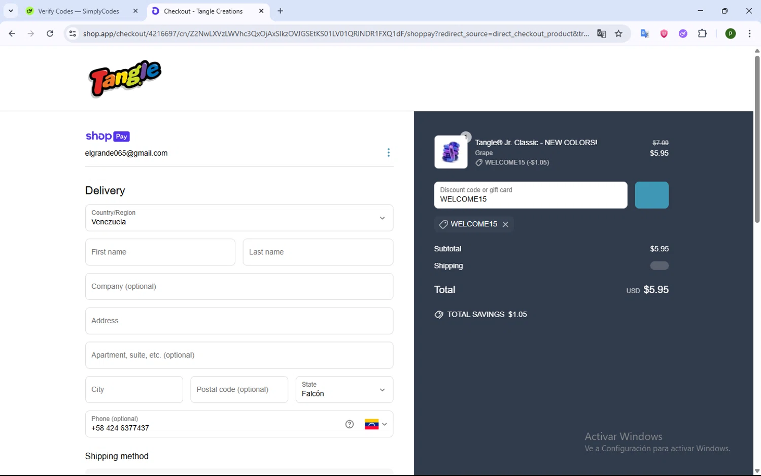Click the First name field
Viewport: 761px width, 476px height.
pos(160,252)
